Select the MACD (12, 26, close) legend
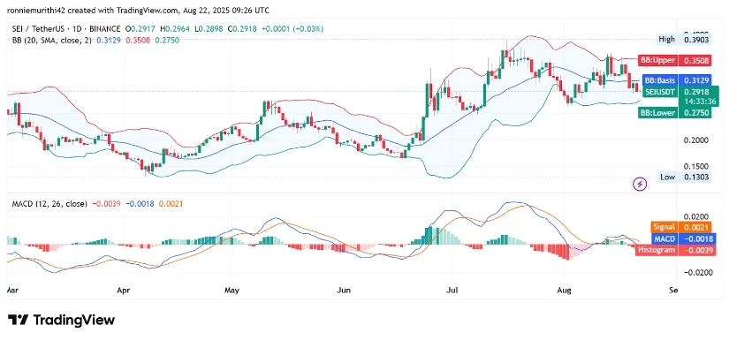The image size is (729, 340). pos(49,203)
